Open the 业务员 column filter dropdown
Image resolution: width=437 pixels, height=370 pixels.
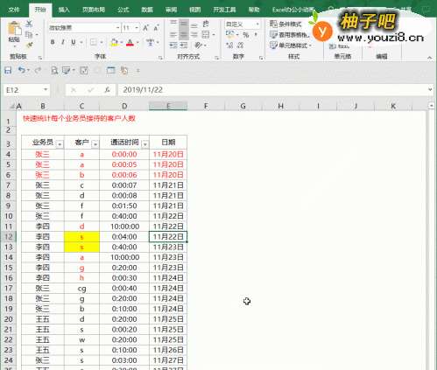(x=60, y=144)
